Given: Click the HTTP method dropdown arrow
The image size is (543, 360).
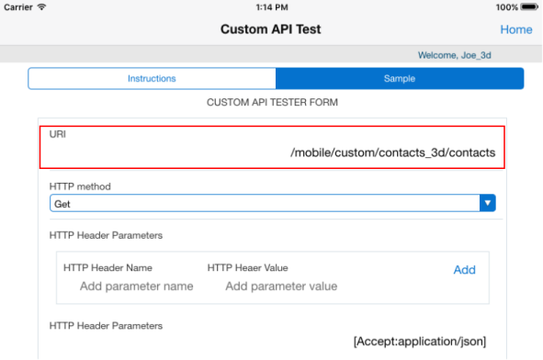Looking at the screenshot, I should click(x=488, y=203).
